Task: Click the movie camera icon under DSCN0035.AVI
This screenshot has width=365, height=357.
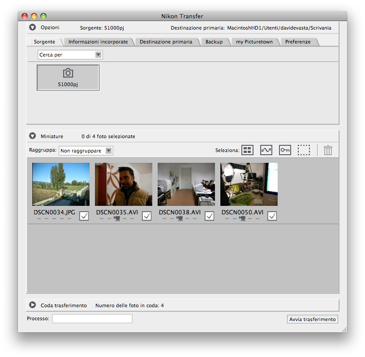Action: [x=117, y=218]
